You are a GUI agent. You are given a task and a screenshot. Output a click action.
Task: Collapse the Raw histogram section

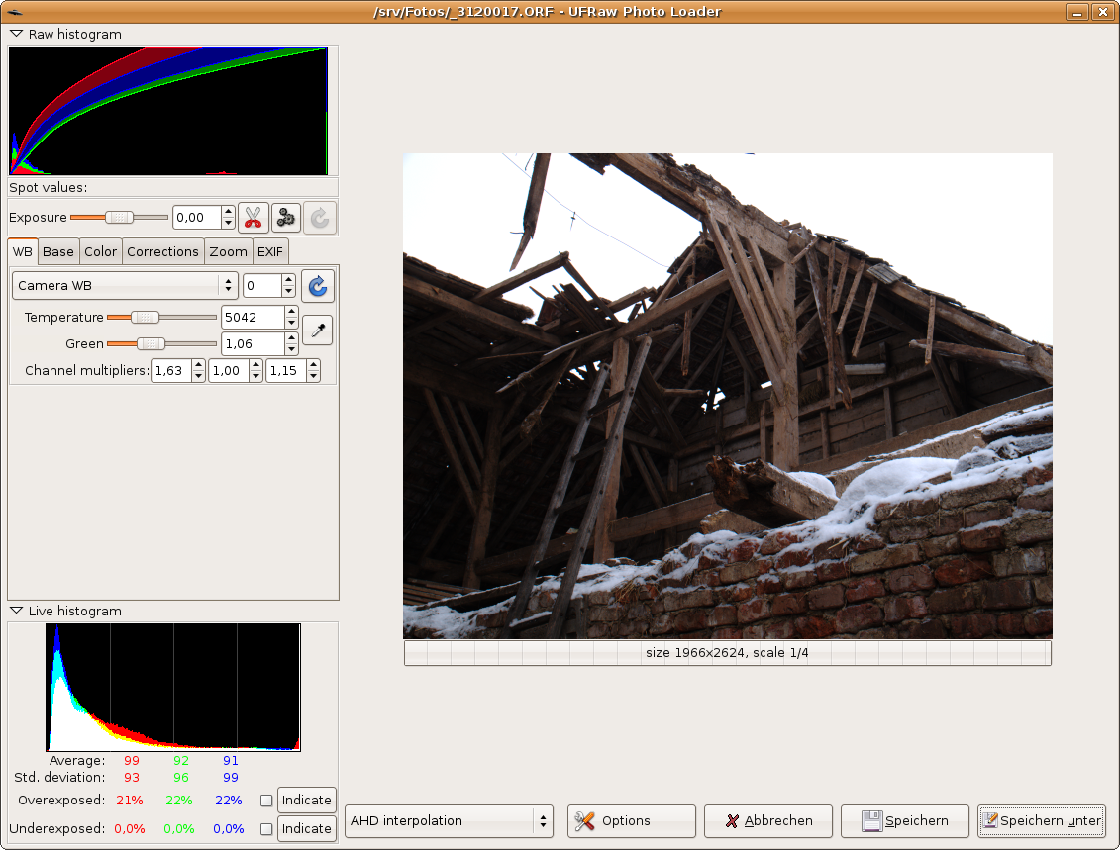pos(16,34)
